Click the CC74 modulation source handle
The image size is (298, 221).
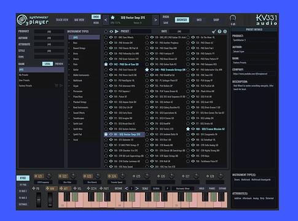pos(88,188)
